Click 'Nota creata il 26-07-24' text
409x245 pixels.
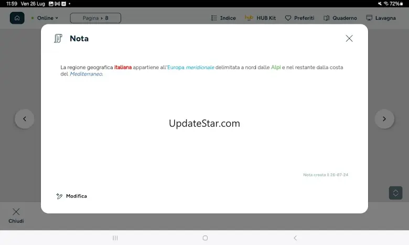coord(326,175)
